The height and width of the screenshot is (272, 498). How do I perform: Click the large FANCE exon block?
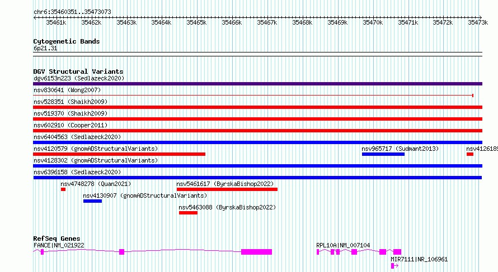(257, 252)
